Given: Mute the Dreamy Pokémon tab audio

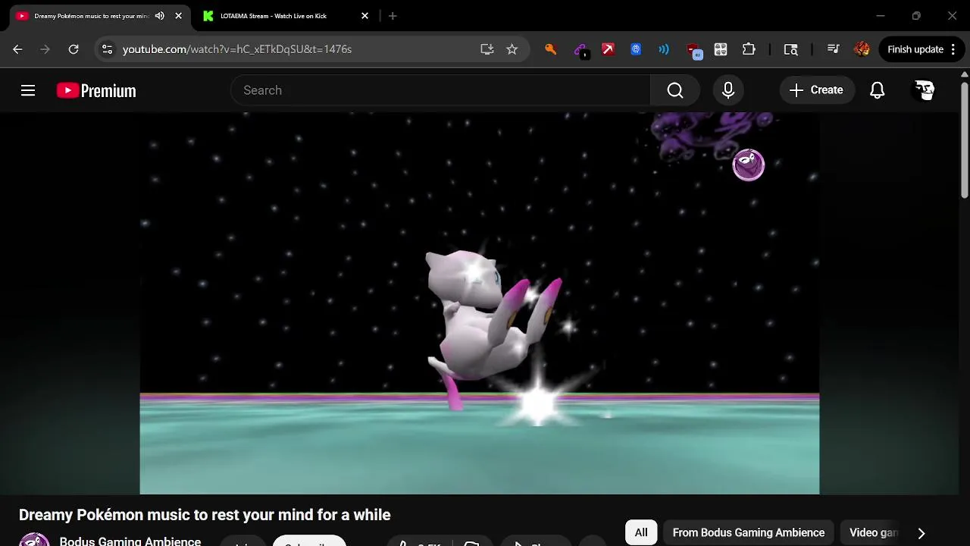Looking at the screenshot, I should click(x=159, y=16).
